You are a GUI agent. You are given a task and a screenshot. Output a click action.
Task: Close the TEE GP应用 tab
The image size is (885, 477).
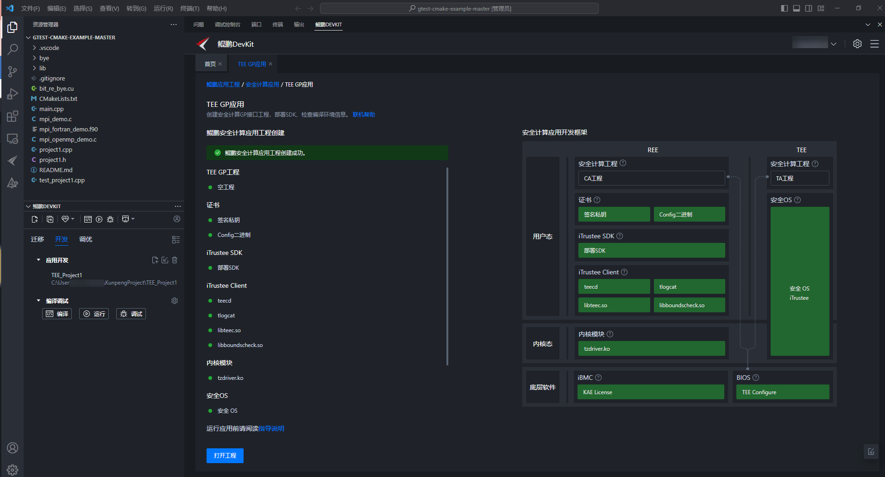(x=270, y=64)
